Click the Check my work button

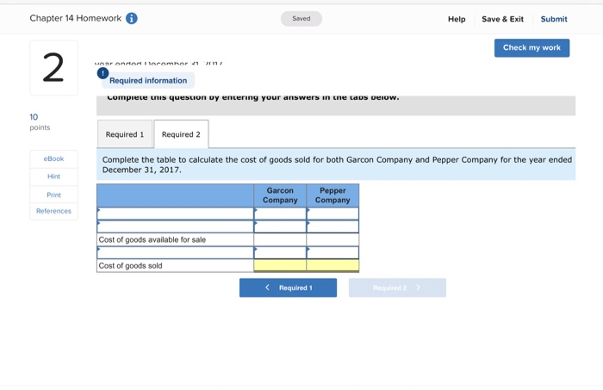(532, 47)
